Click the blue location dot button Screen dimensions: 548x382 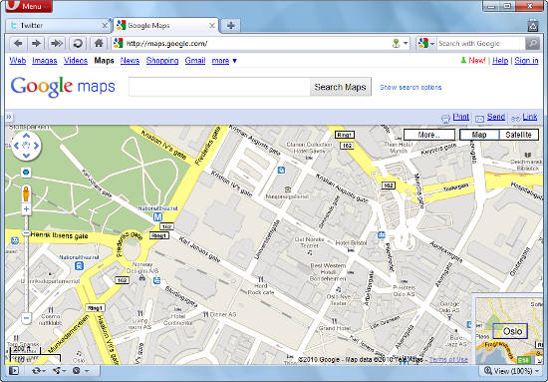click(x=26, y=173)
